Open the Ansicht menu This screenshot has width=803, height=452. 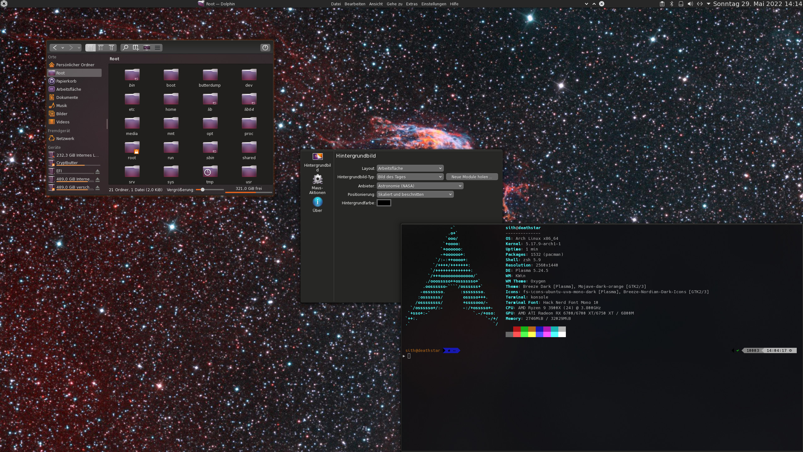tap(376, 4)
